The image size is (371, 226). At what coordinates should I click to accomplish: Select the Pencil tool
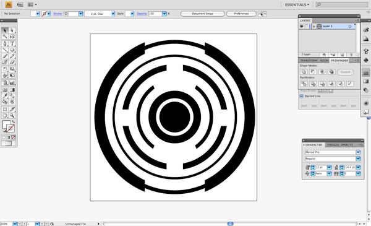point(12,56)
